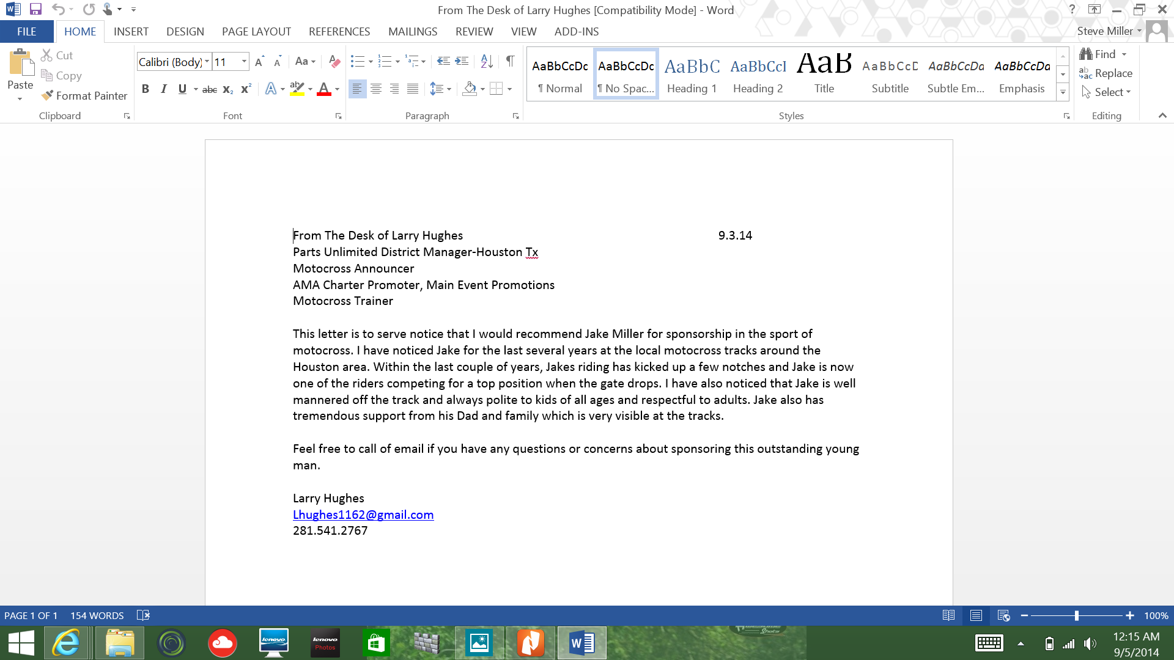Click Bullets list icon
This screenshot has width=1174, height=660.
(x=358, y=61)
